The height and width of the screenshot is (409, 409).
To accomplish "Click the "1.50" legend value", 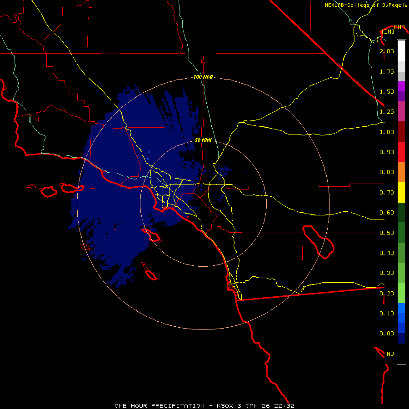I will (x=387, y=91).
